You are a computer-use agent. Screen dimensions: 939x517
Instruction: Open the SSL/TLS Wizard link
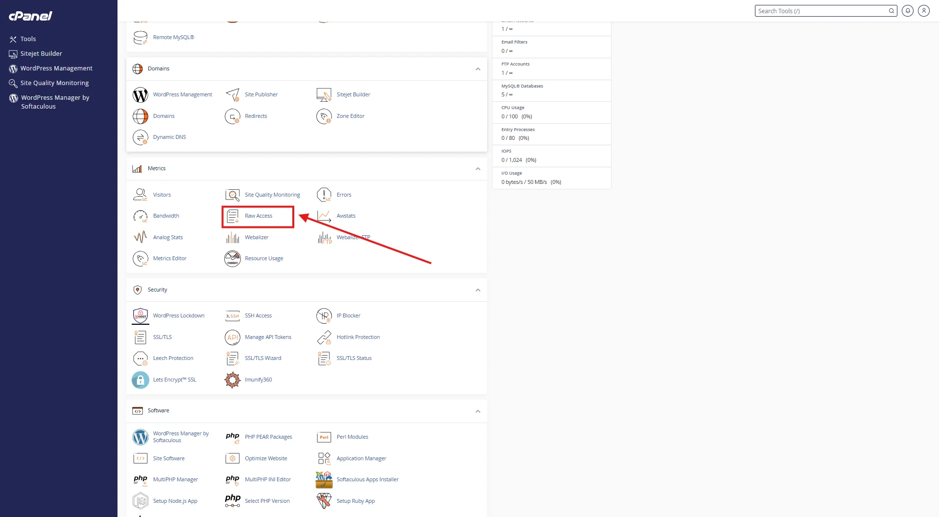click(263, 358)
